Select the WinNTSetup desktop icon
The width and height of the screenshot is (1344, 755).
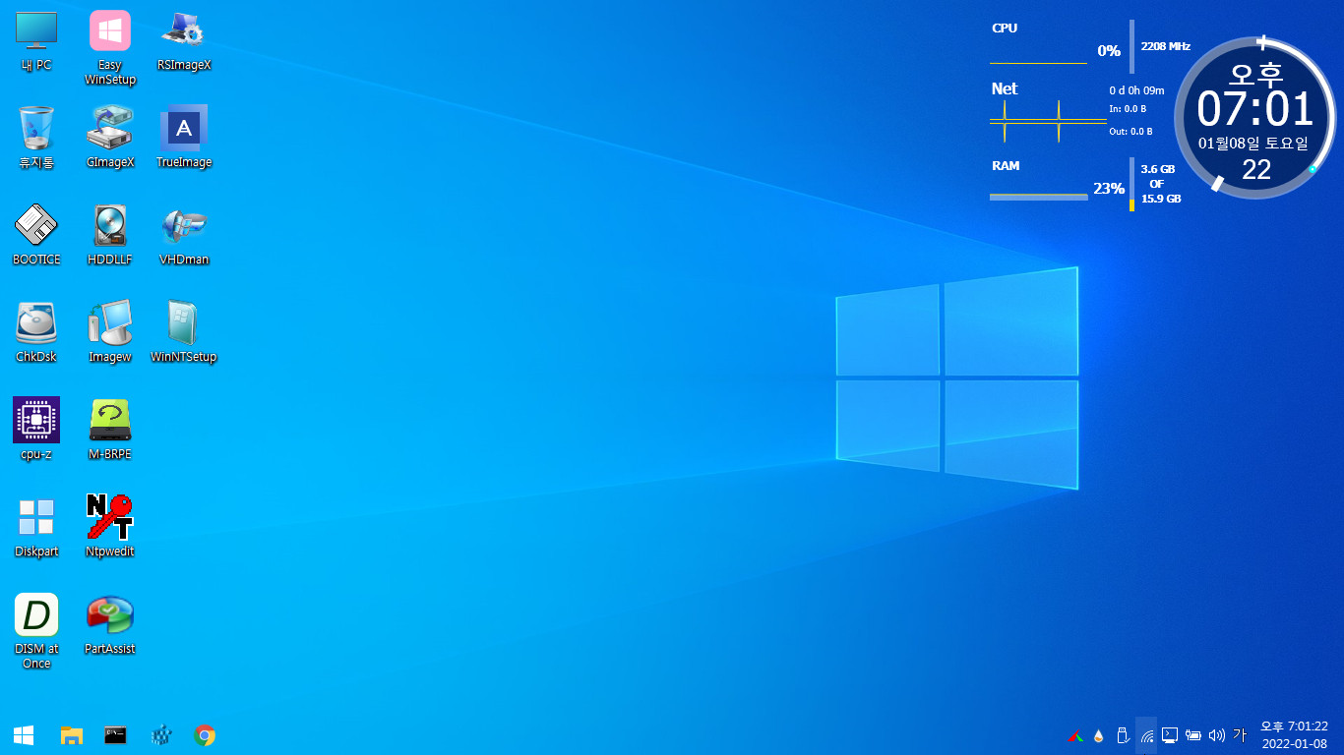[x=184, y=331]
